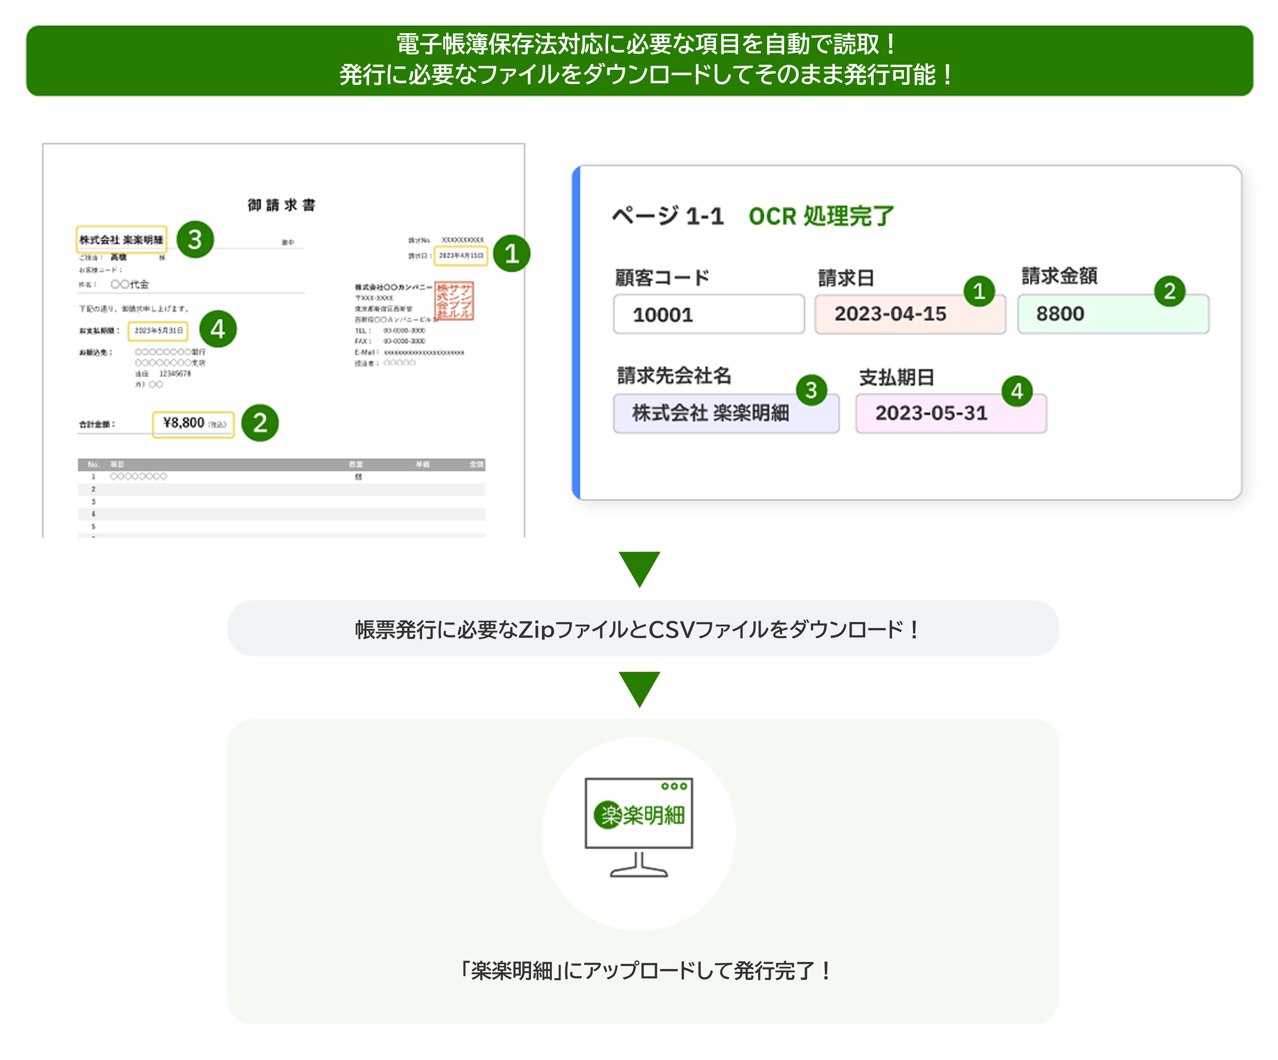This screenshot has height=1060, width=1278.
Task: Click the '○○代金' subject line on the invoice
Action: [130, 284]
